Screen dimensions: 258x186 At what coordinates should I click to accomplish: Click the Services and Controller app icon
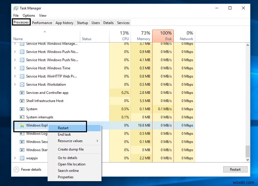coord(22,92)
